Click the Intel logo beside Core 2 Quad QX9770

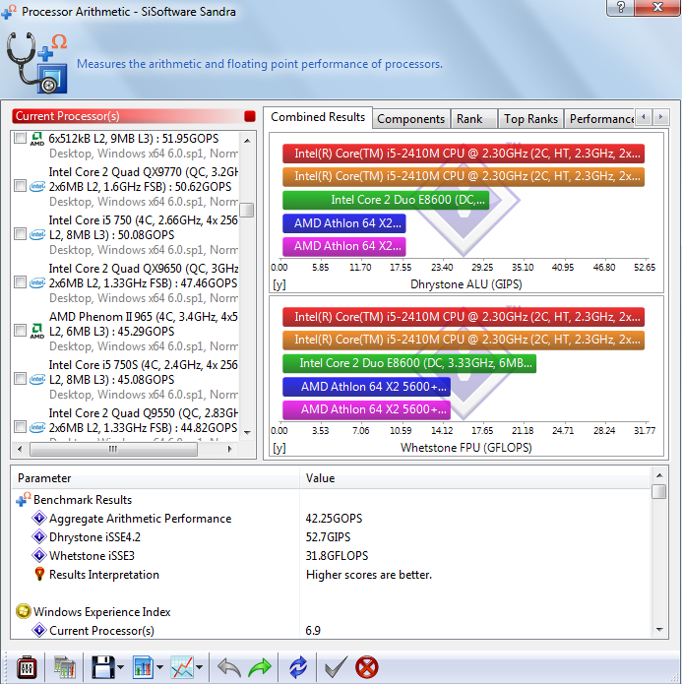click(x=37, y=187)
